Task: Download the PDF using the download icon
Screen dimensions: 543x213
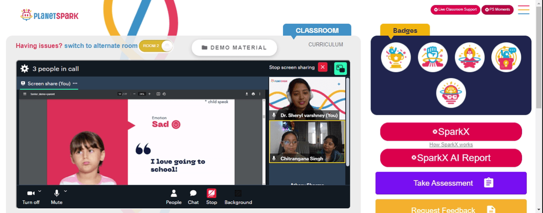Action: (x=247, y=94)
